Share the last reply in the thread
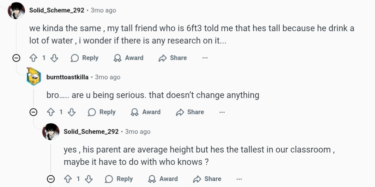 click(x=207, y=179)
